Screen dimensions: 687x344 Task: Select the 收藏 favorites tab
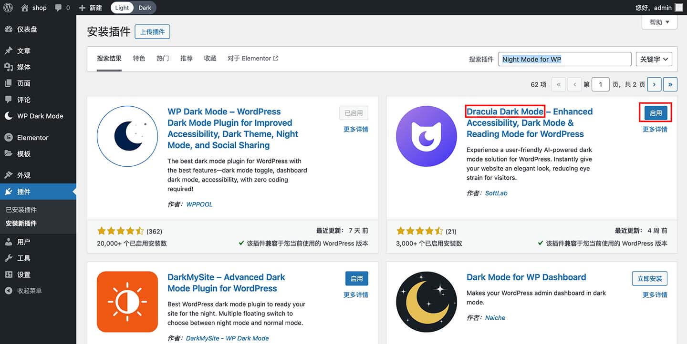click(x=210, y=59)
